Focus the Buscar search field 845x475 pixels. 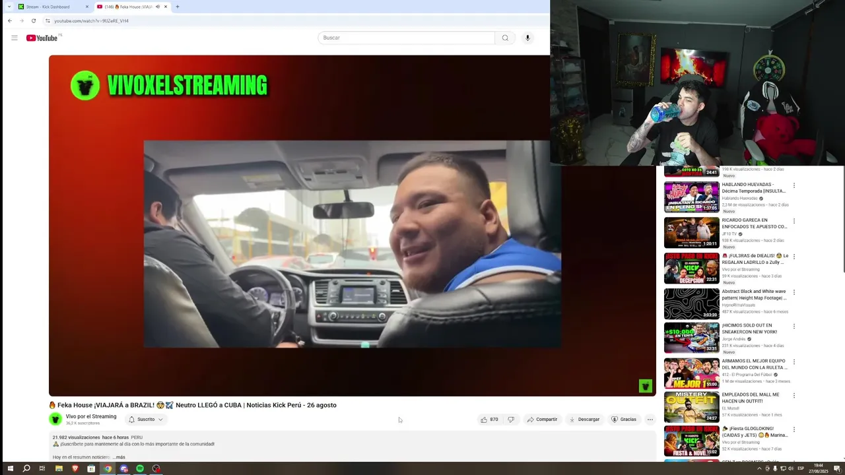click(x=406, y=38)
